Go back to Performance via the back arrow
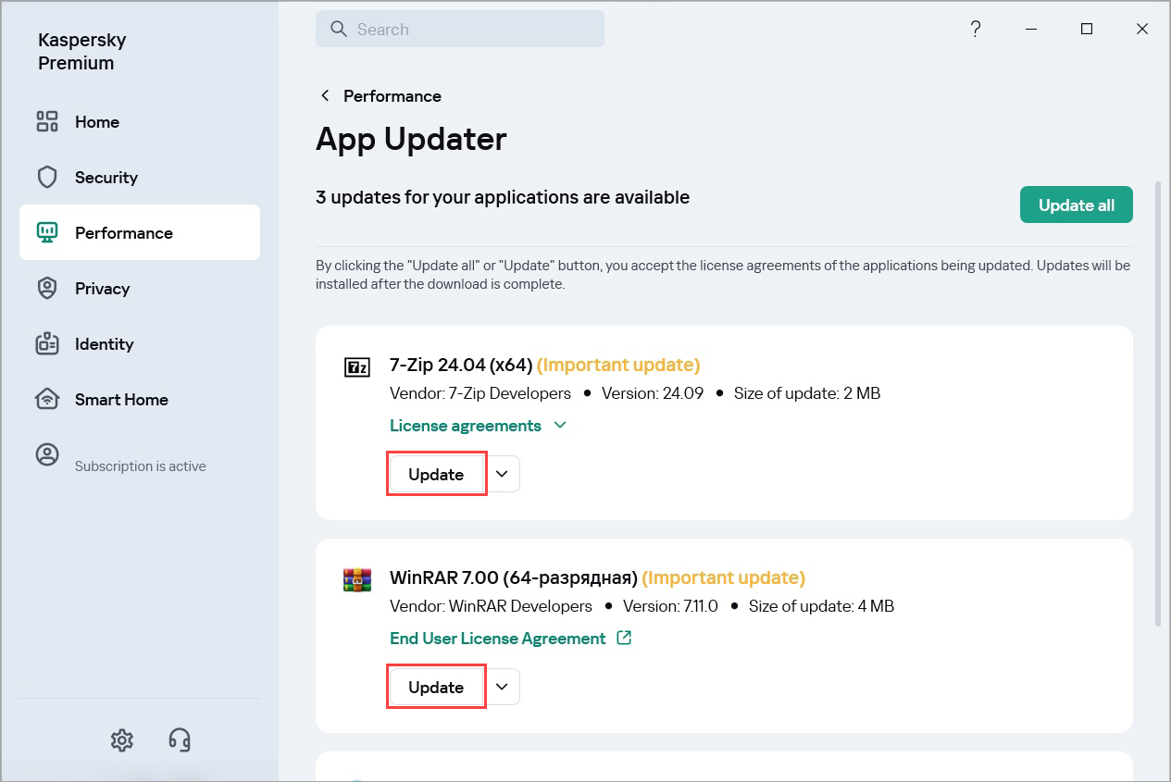This screenshot has height=782, width=1171. pyautogui.click(x=325, y=95)
